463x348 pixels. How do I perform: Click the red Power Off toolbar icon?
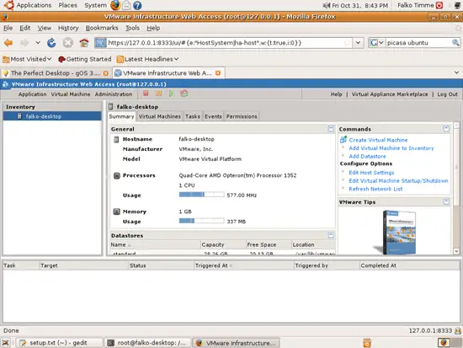coord(146,94)
